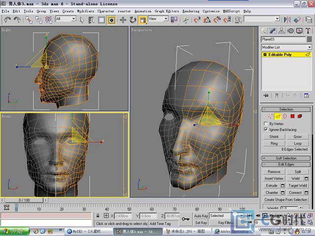Uncheck Ignore Backfacing option

pos(266,129)
